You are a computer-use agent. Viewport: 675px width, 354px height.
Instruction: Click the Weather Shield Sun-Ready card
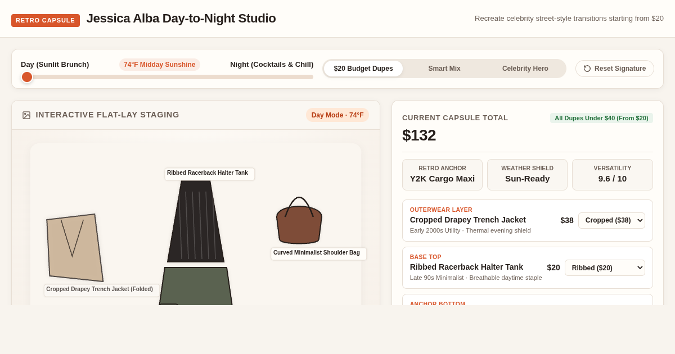tap(527, 175)
